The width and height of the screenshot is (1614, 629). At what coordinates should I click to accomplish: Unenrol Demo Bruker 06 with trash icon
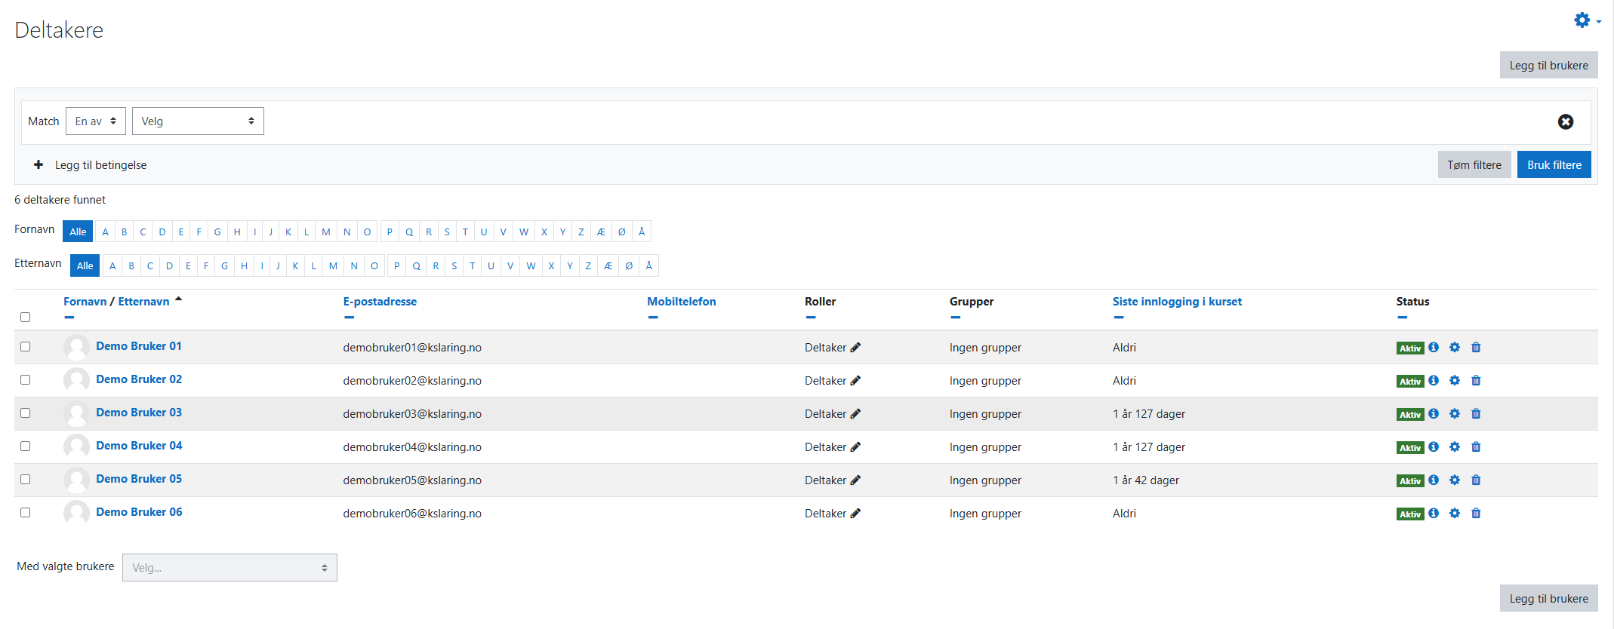[x=1476, y=514]
